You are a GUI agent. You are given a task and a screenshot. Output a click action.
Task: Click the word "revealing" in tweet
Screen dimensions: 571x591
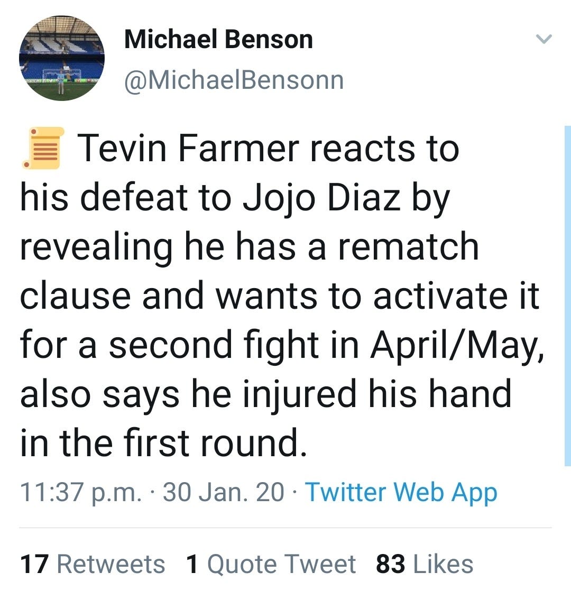pyautogui.click(x=96, y=247)
